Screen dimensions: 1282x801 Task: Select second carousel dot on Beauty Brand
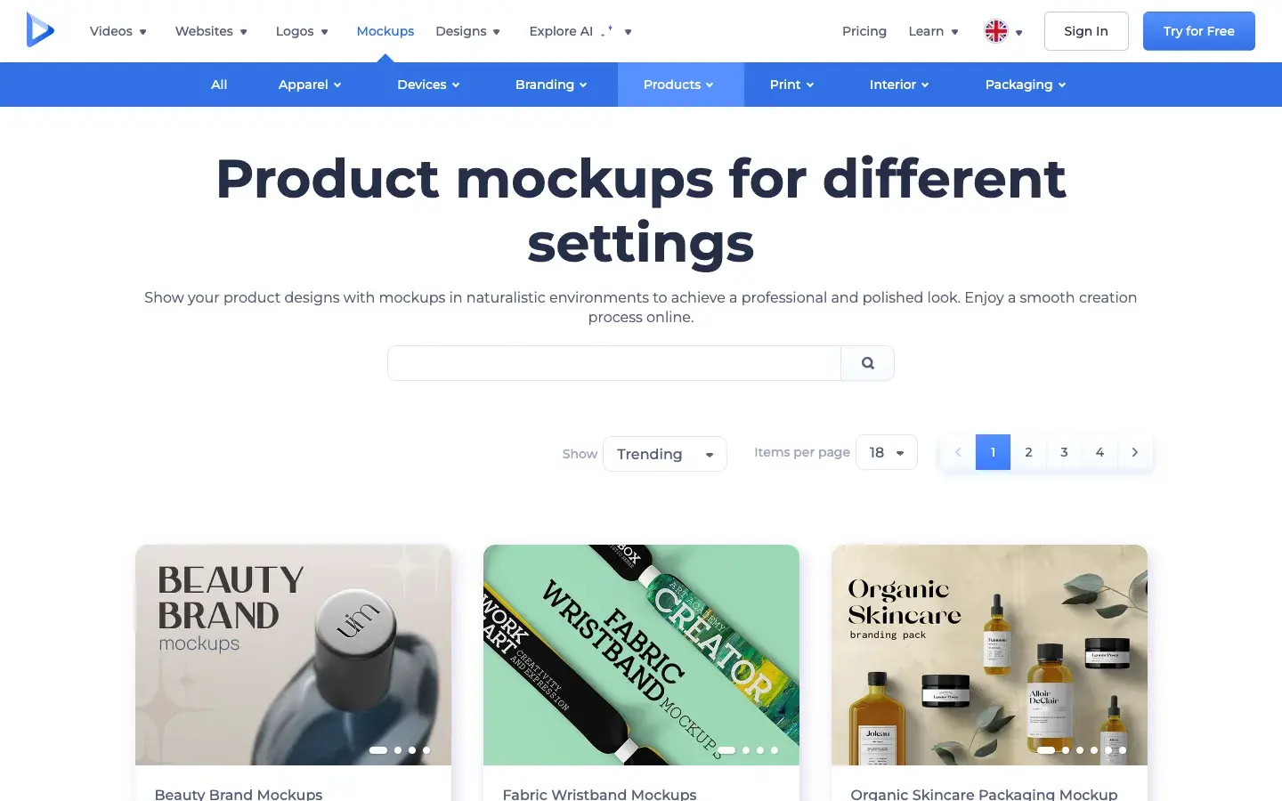[x=398, y=750]
